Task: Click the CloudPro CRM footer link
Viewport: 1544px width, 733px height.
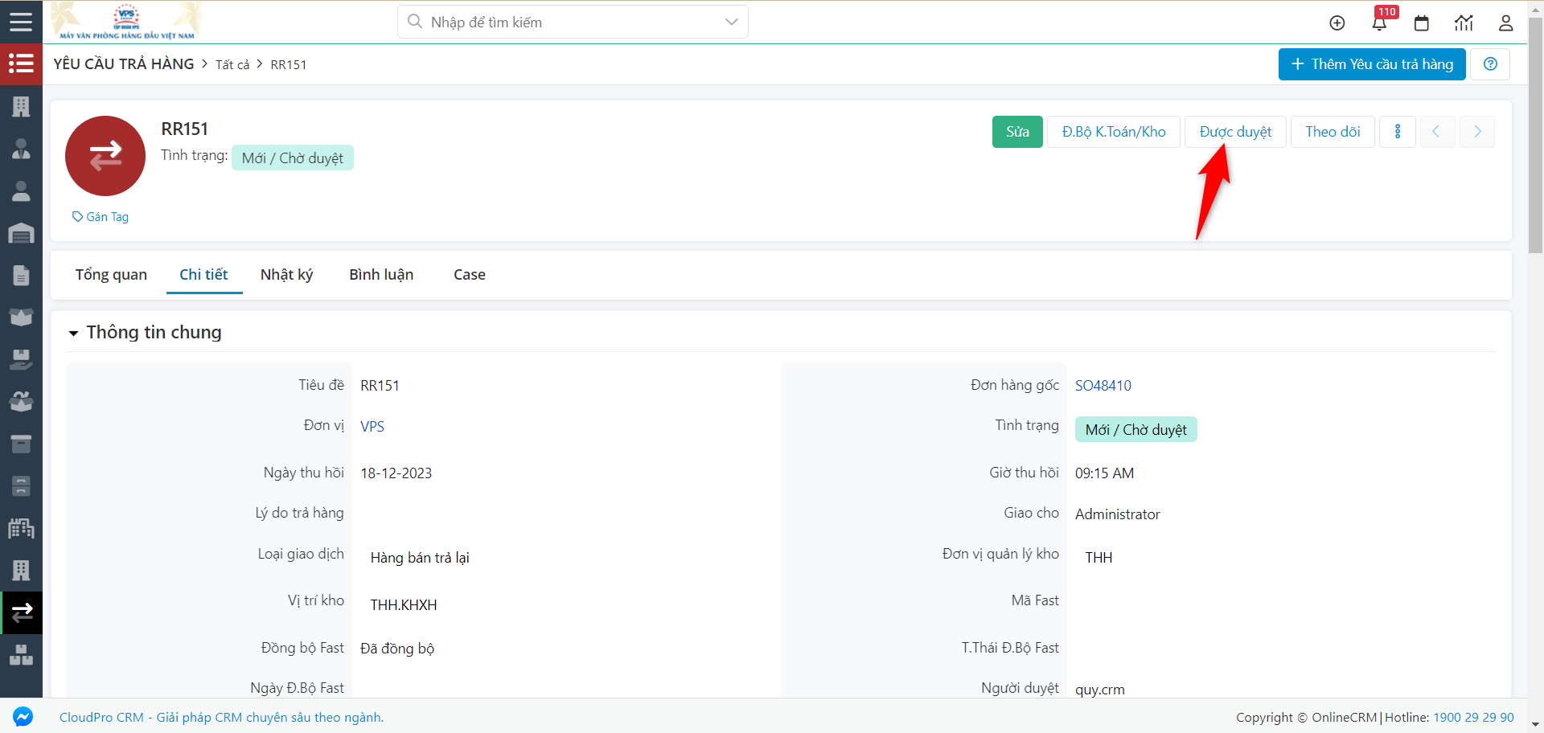Action: tap(221, 718)
